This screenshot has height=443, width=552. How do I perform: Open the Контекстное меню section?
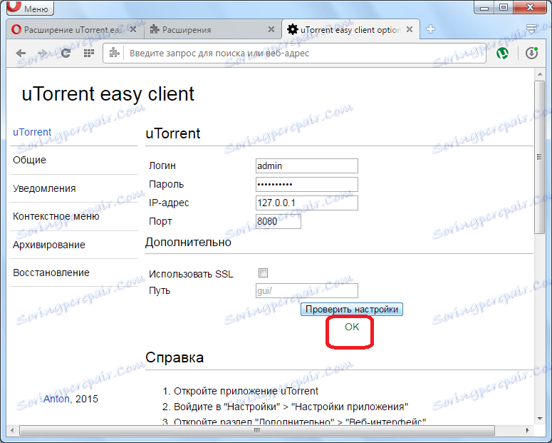click(56, 216)
